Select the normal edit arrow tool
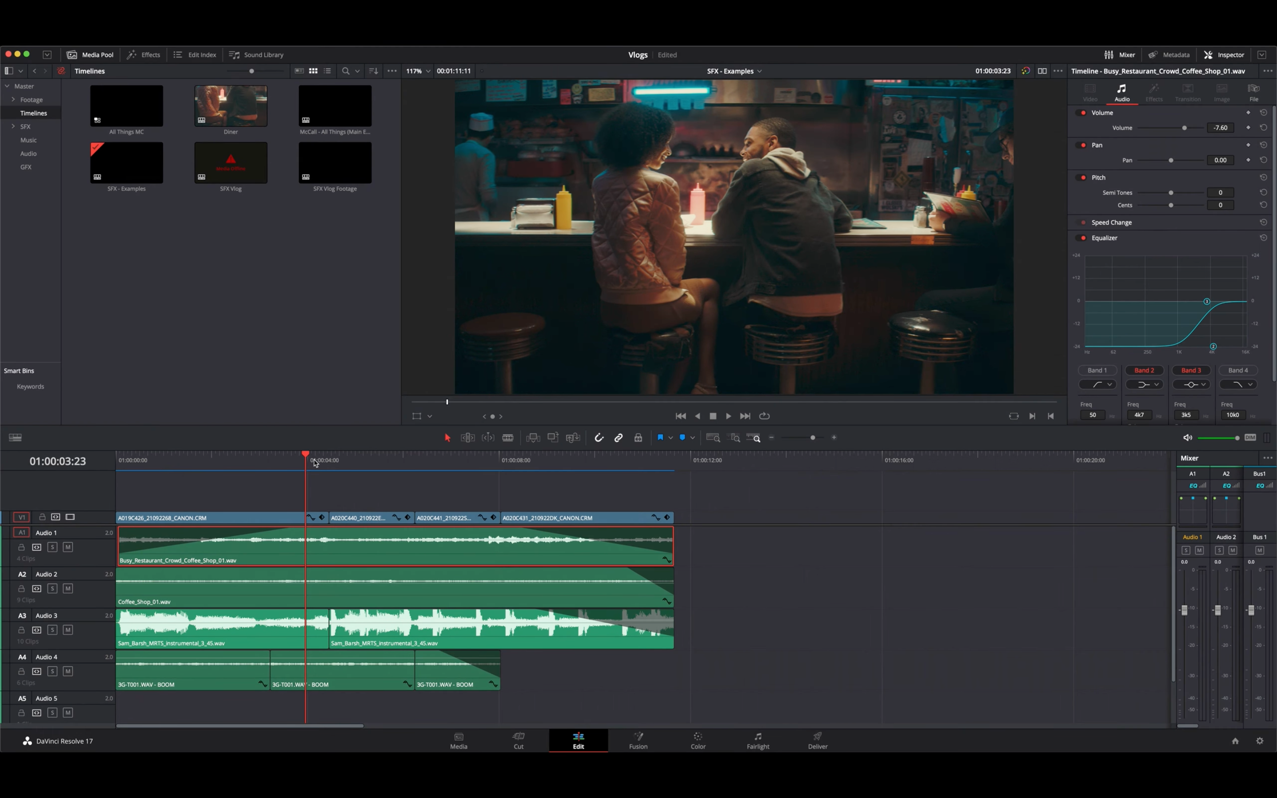 coord(447,438)
